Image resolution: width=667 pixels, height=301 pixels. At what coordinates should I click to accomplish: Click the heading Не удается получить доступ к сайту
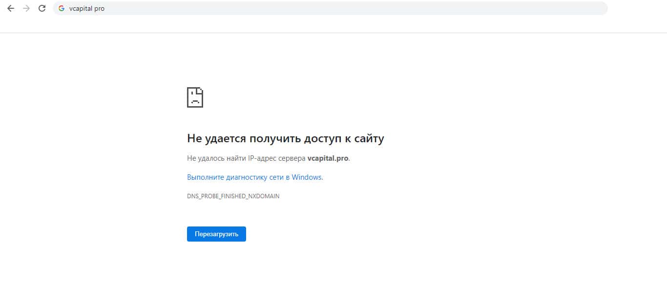click(285, 139)
